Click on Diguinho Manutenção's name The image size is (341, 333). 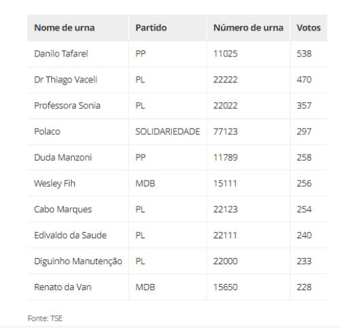click(x=78, y=261)
